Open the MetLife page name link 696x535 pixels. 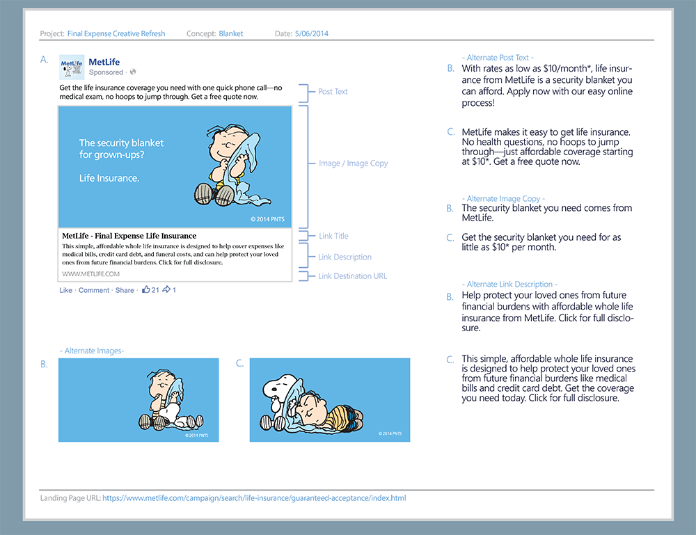[104, 62]
